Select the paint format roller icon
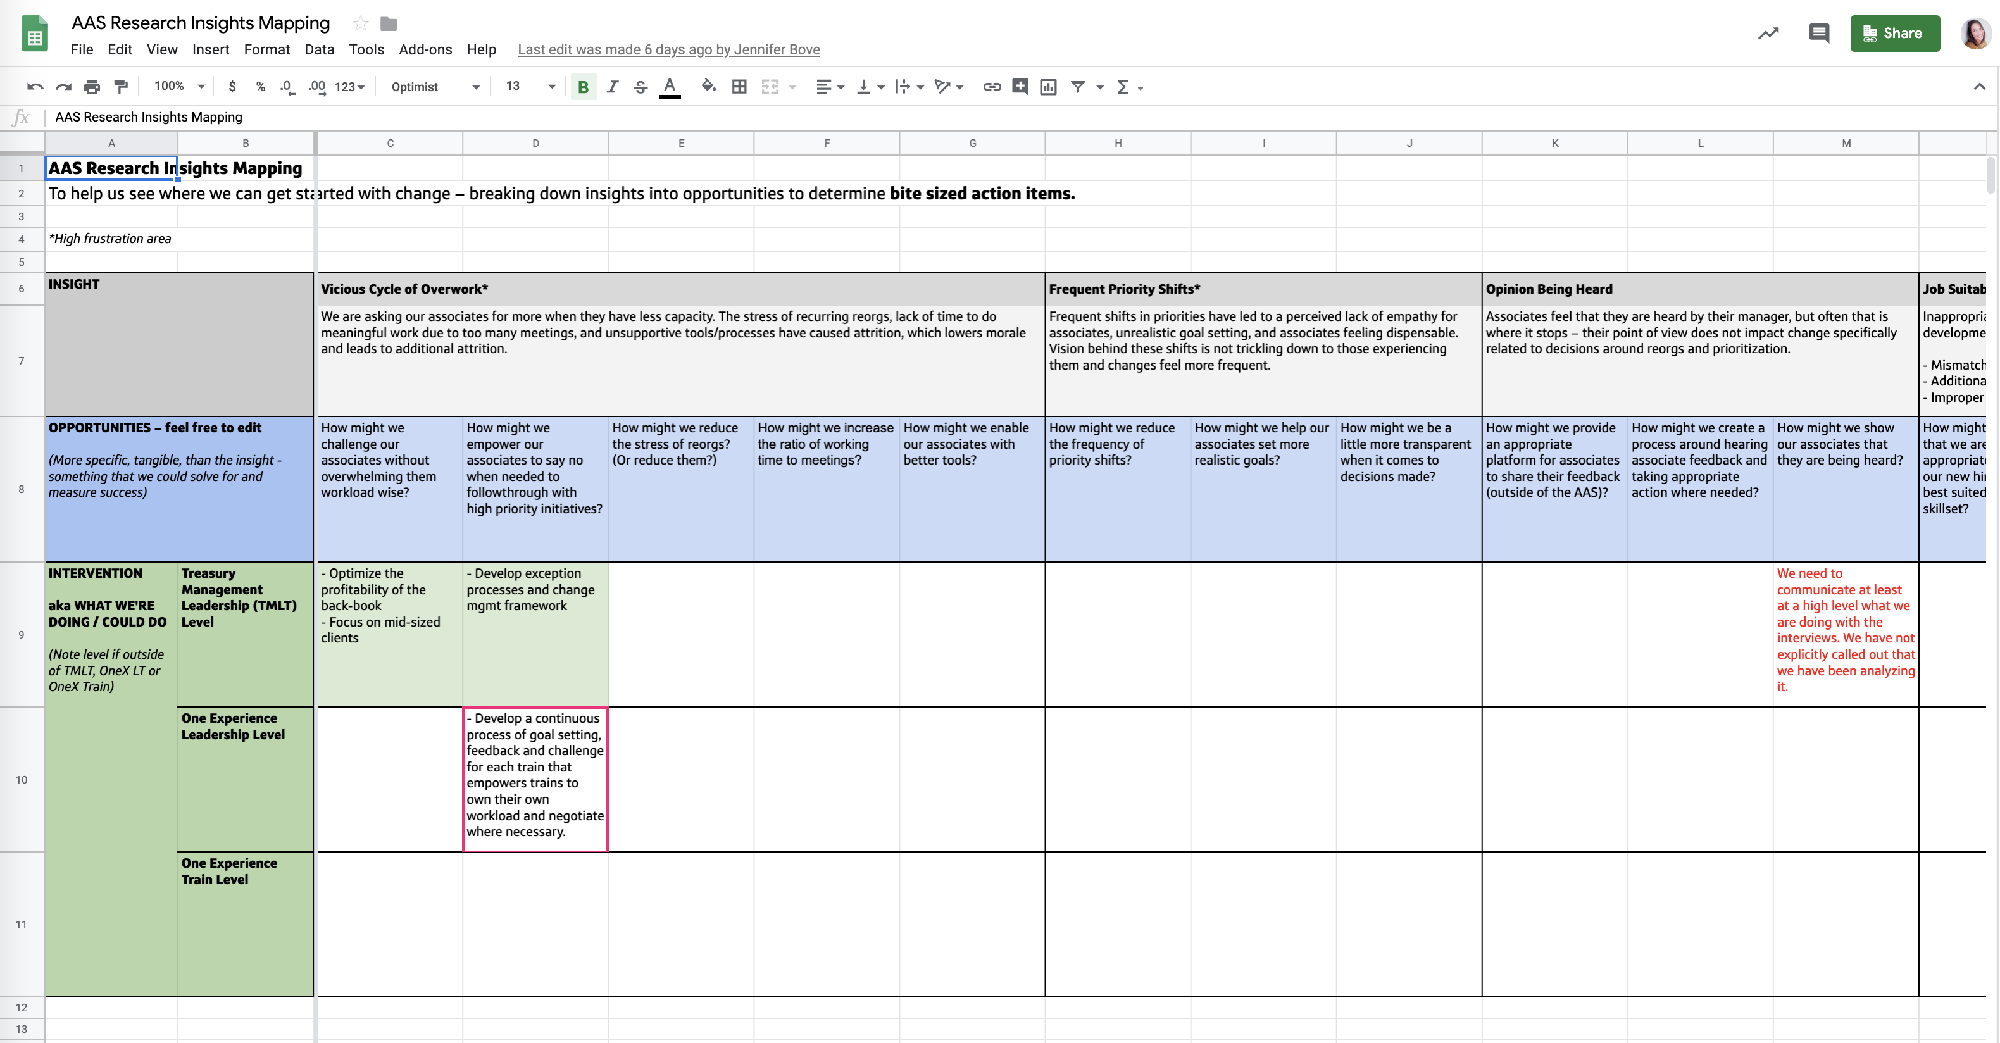Screen dimensions: 2000x1043 point(120,87)
